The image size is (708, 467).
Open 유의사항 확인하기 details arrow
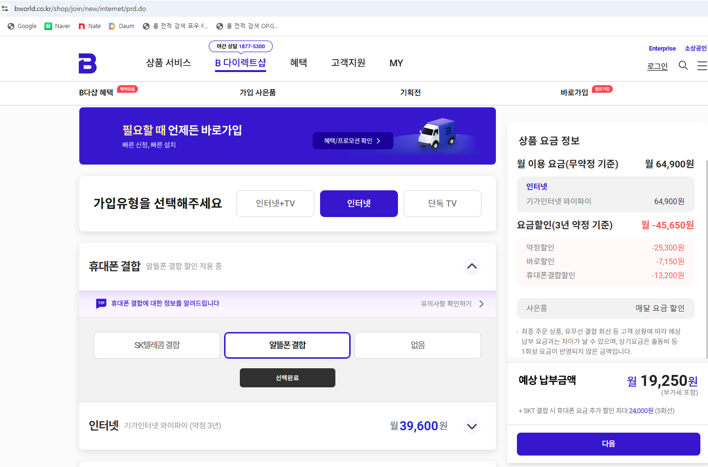point(481,304)
